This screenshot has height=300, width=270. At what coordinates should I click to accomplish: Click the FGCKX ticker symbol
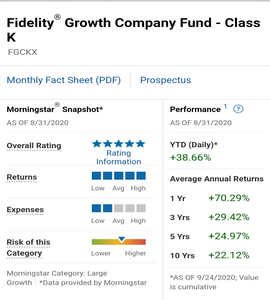coord(23,52)
